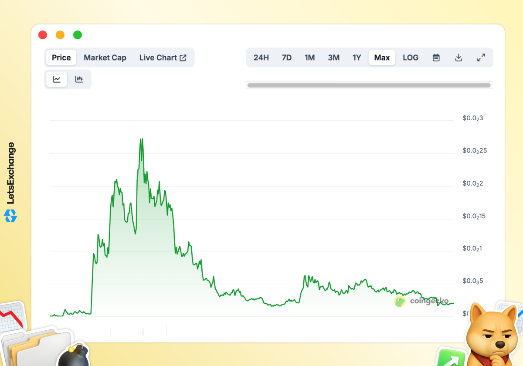The image size is (523, 366).
Task: Open the calendar date range picker
Action: [x=436, y=58]
